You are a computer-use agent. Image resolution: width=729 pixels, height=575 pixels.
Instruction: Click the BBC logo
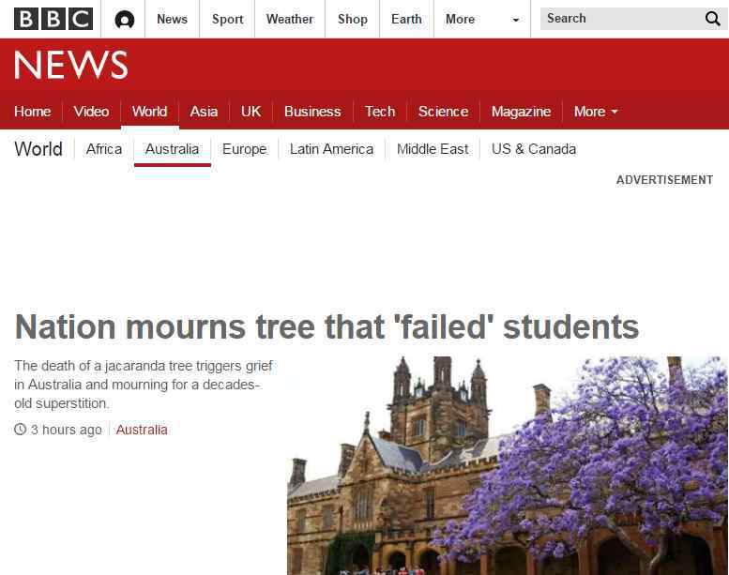coord(53,19)
